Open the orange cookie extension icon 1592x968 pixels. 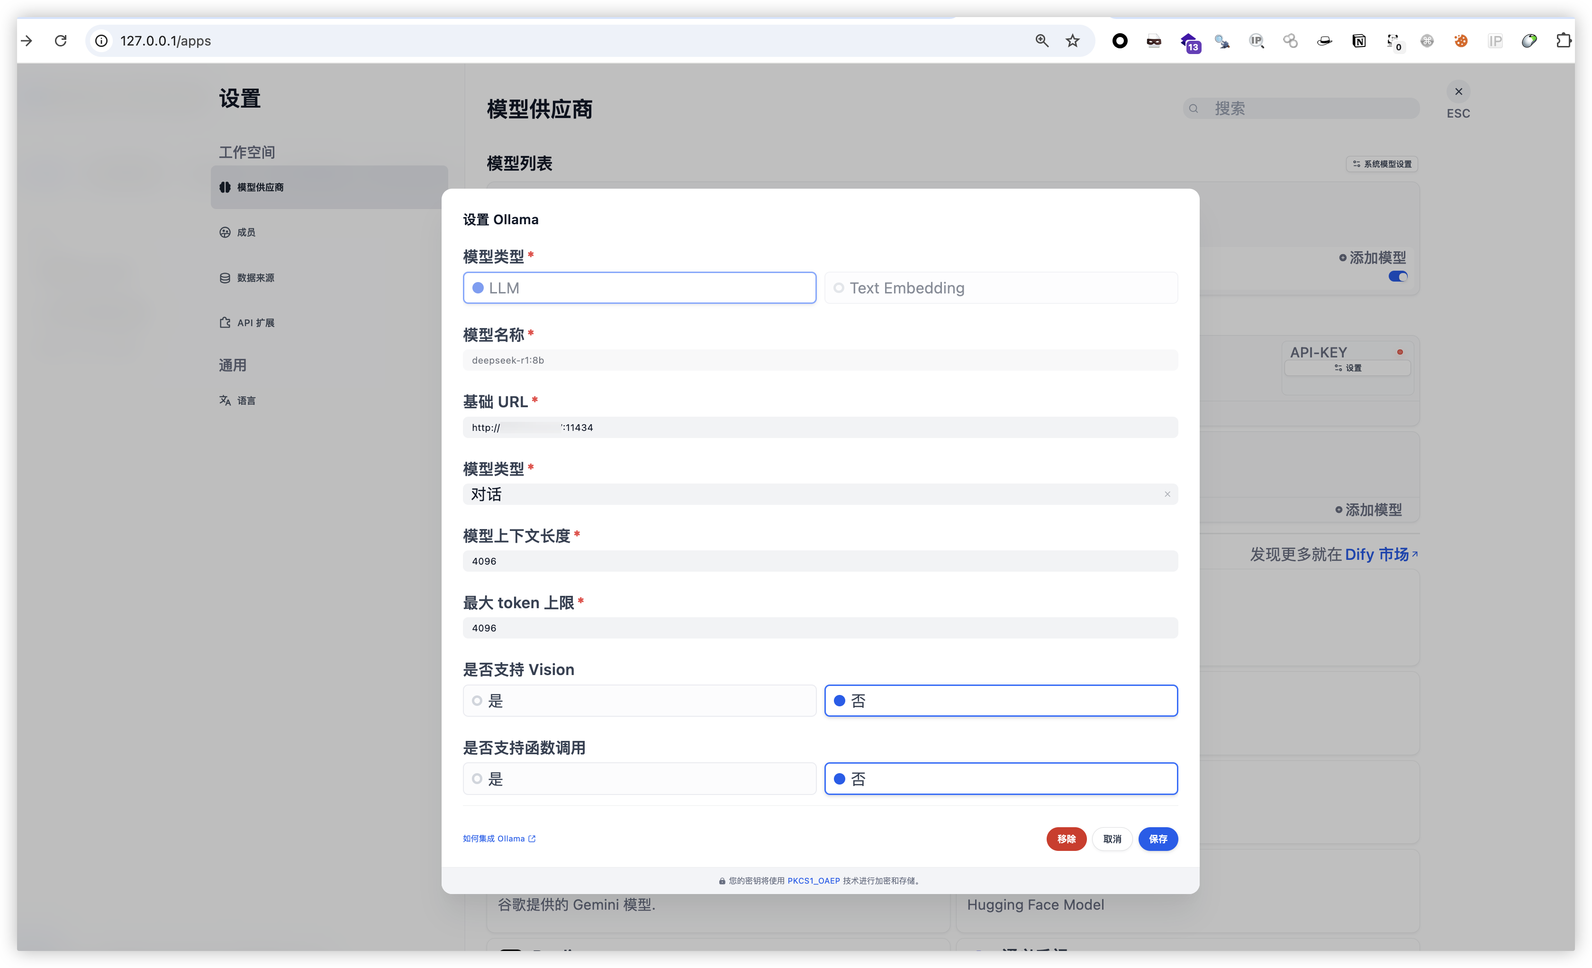coord(1461,41)
